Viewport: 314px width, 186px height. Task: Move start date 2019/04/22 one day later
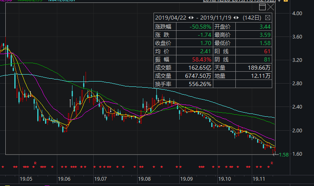coord(193,18)
